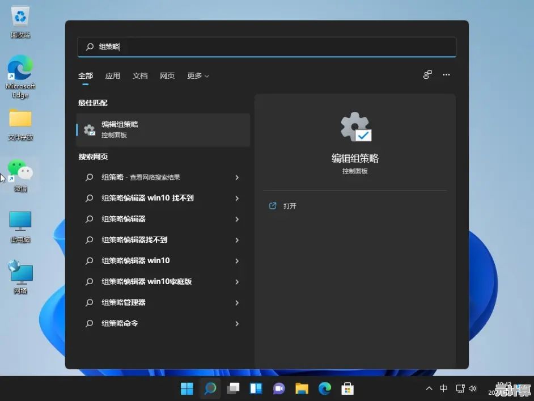Click the search options people icon
Viewport: 534px width, 401px height.
[x=427, y=75]
